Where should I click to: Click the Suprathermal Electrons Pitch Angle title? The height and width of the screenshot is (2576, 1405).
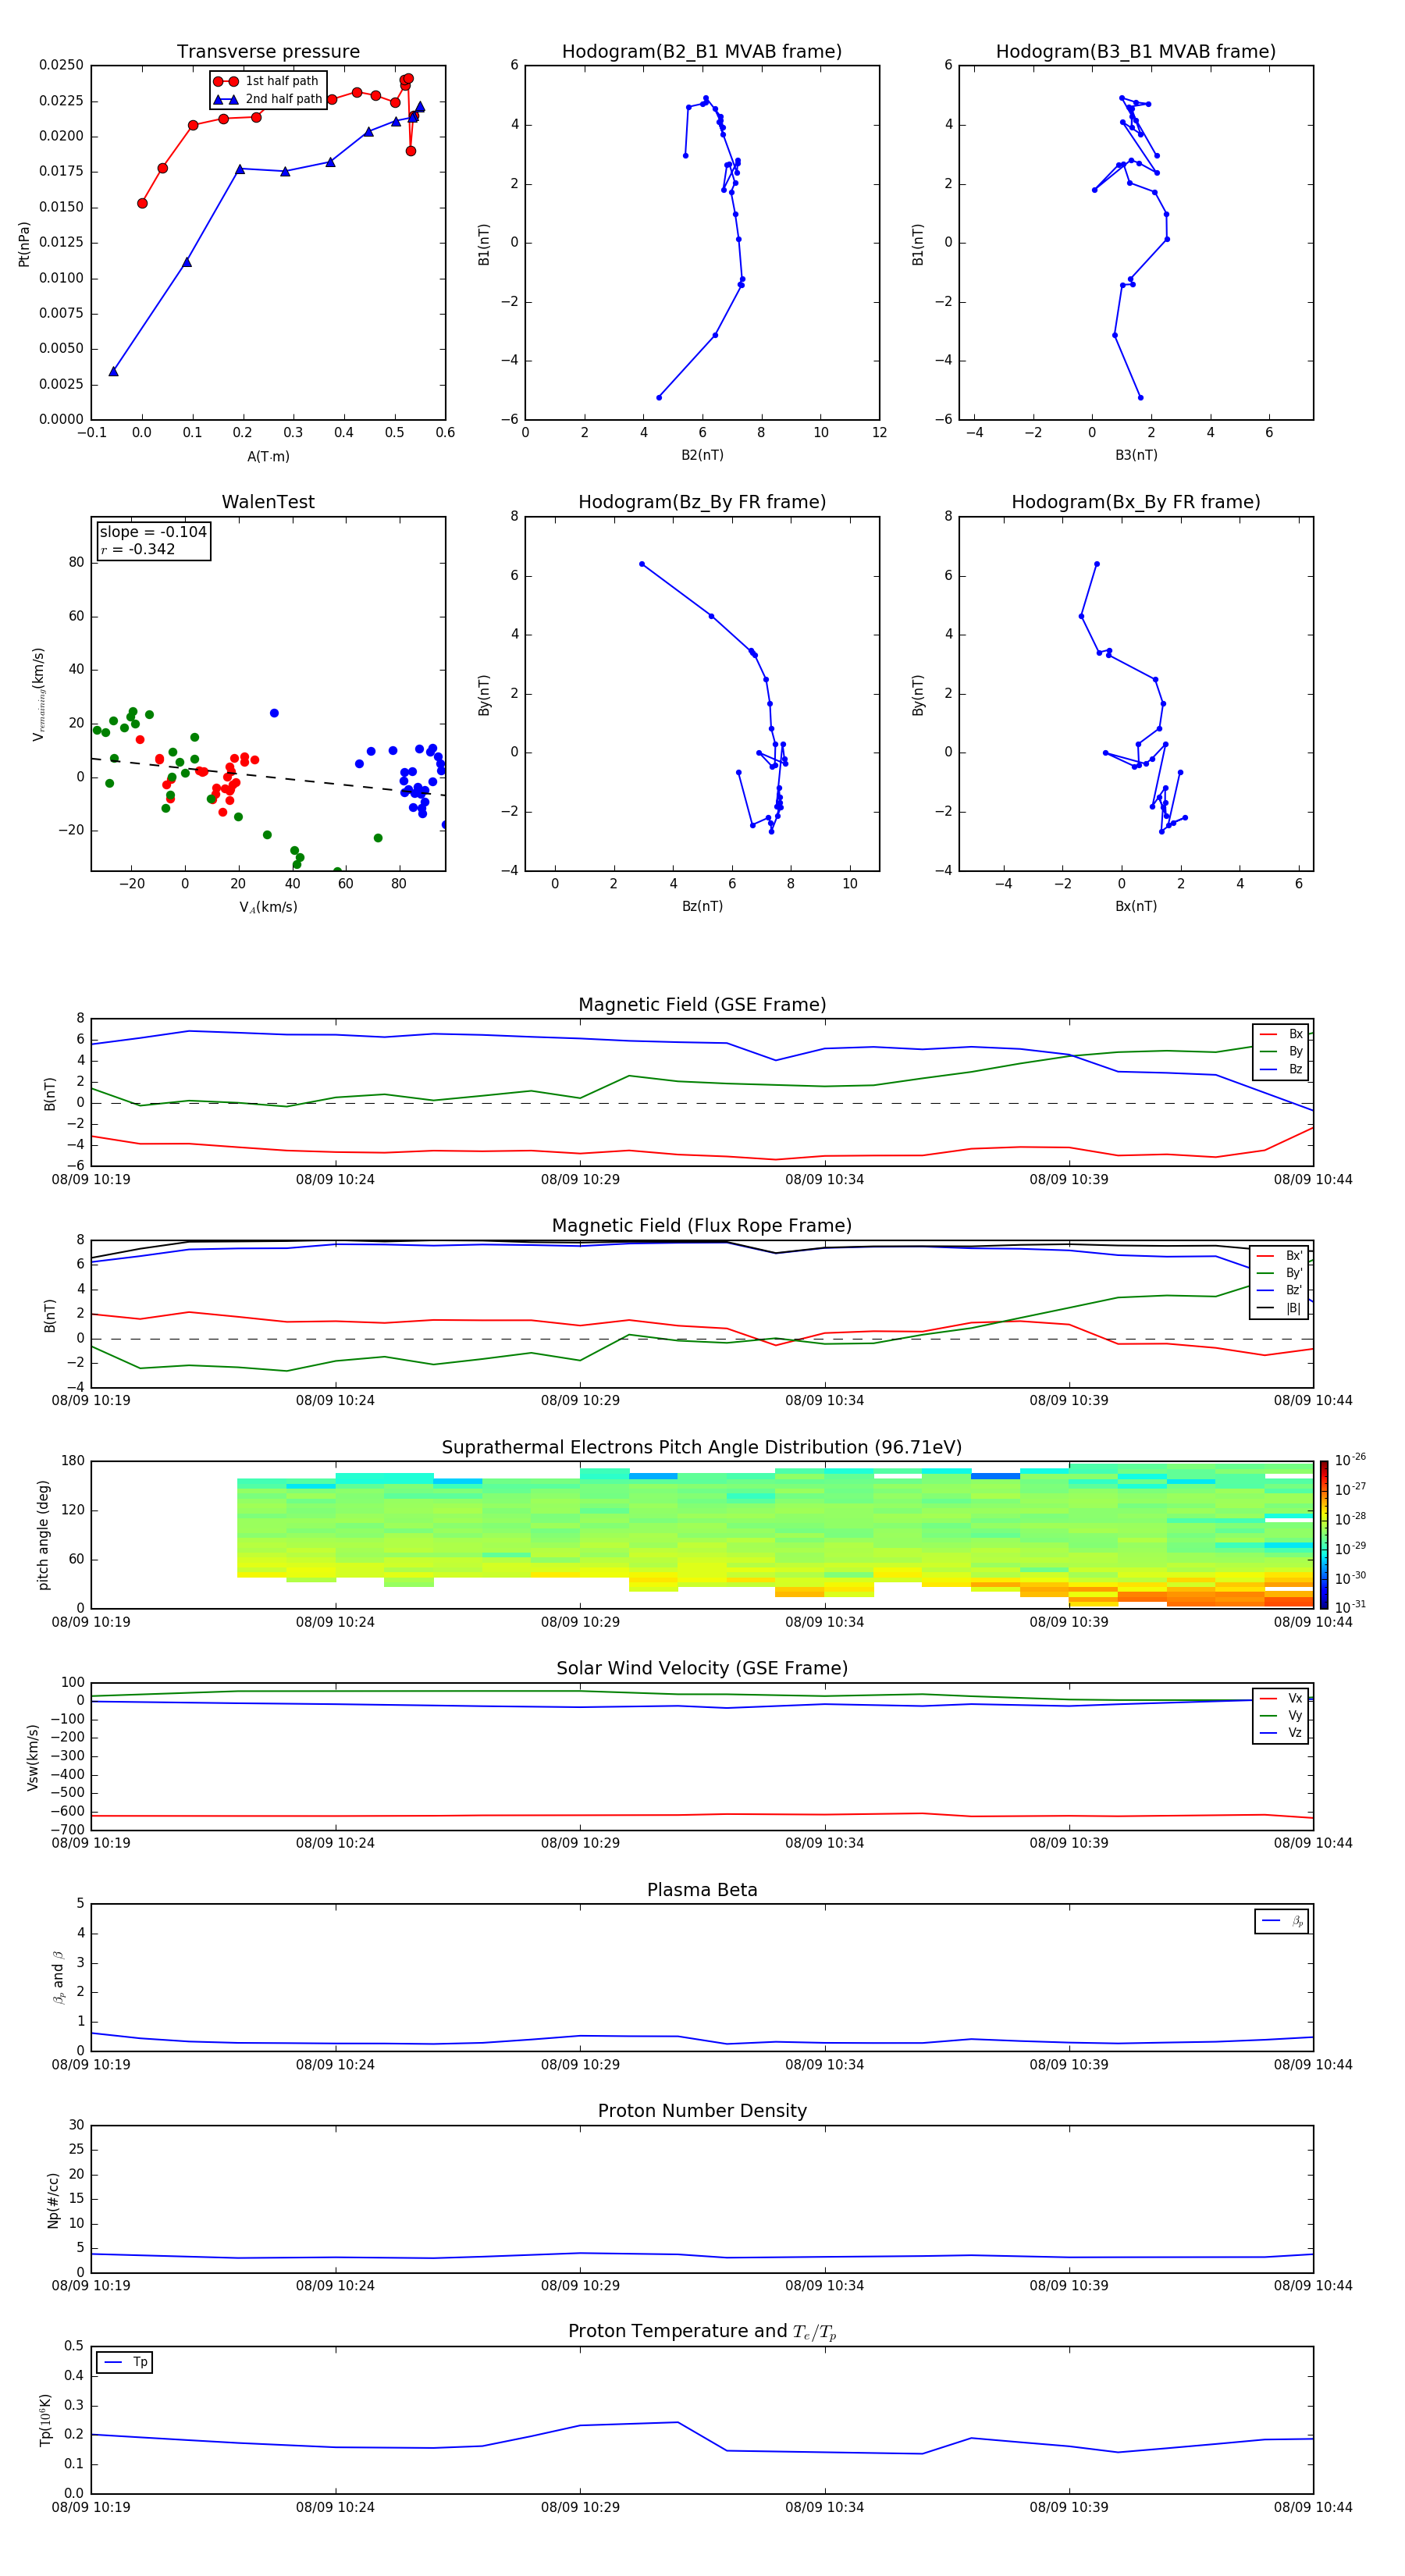click(x=701, y=1447)
